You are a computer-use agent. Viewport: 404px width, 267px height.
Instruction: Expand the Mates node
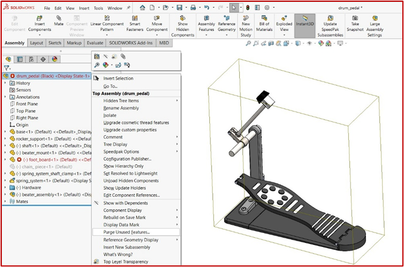(5, 201)
